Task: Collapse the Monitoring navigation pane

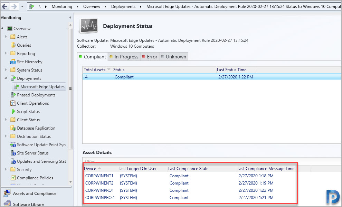Action: point(70,17)
